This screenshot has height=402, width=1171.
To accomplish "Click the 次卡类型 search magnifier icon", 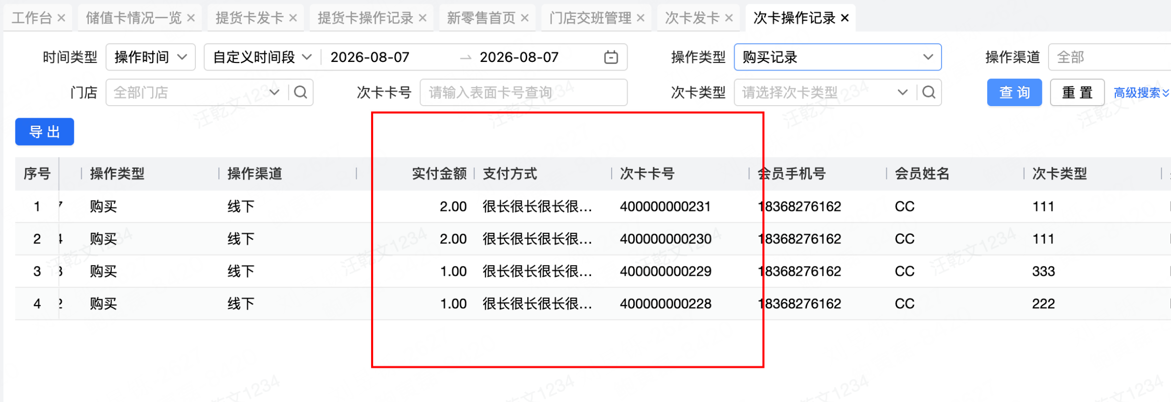I will coord(929,92).
